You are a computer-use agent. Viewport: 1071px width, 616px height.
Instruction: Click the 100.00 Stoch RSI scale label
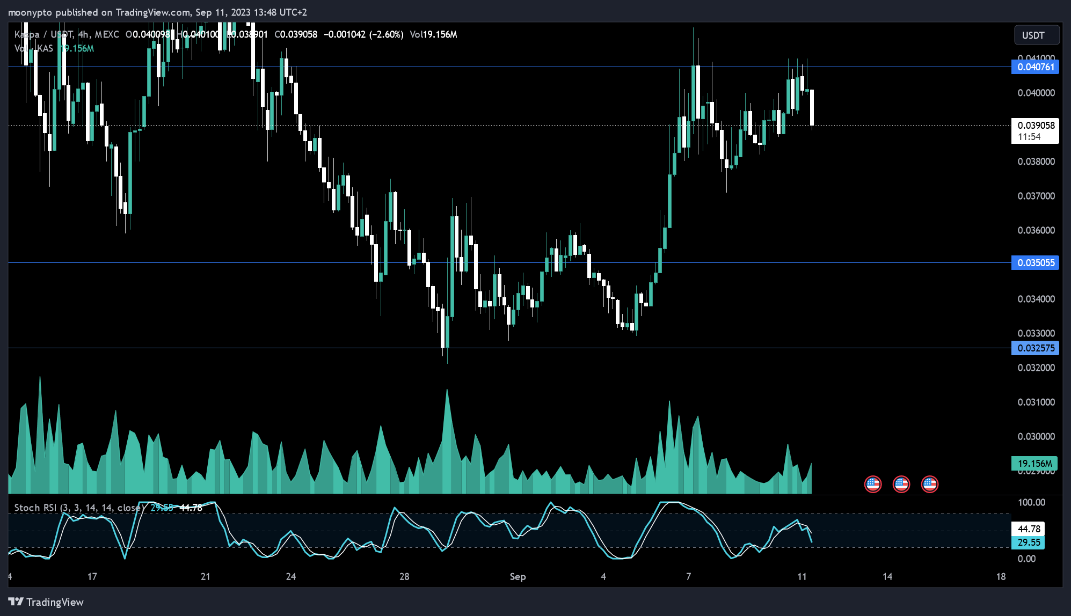pyautogui.click(x=1032, y=503)
